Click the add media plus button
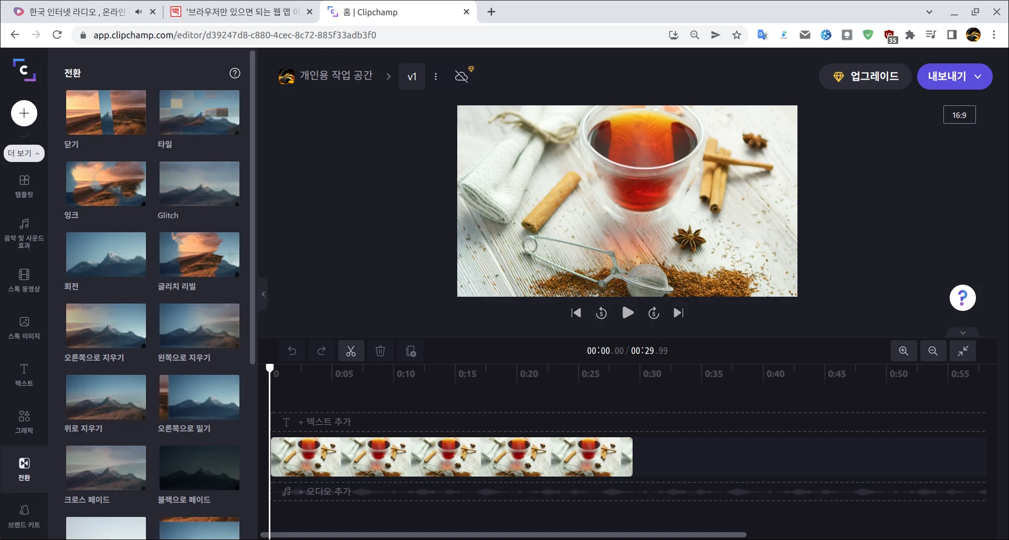The height and width of the screenshot is (540, 1009). [x=24, y=113]
